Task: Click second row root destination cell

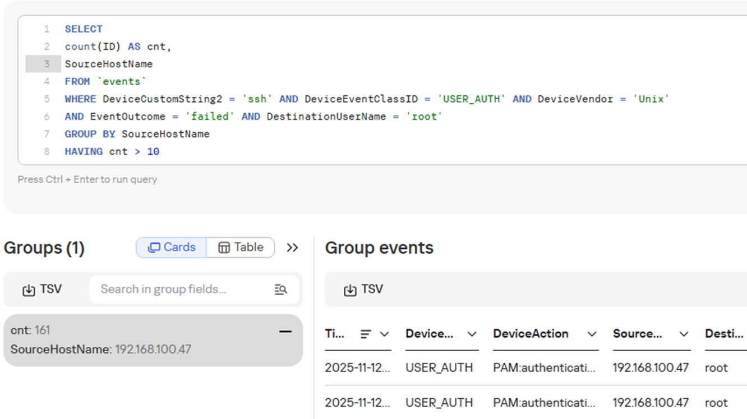Action: 716,403
